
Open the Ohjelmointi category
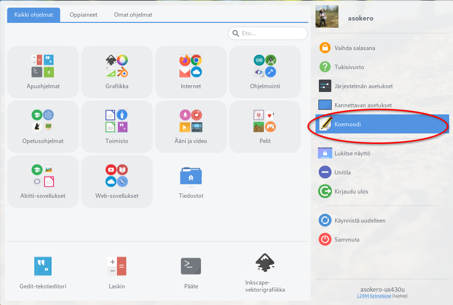265,72
